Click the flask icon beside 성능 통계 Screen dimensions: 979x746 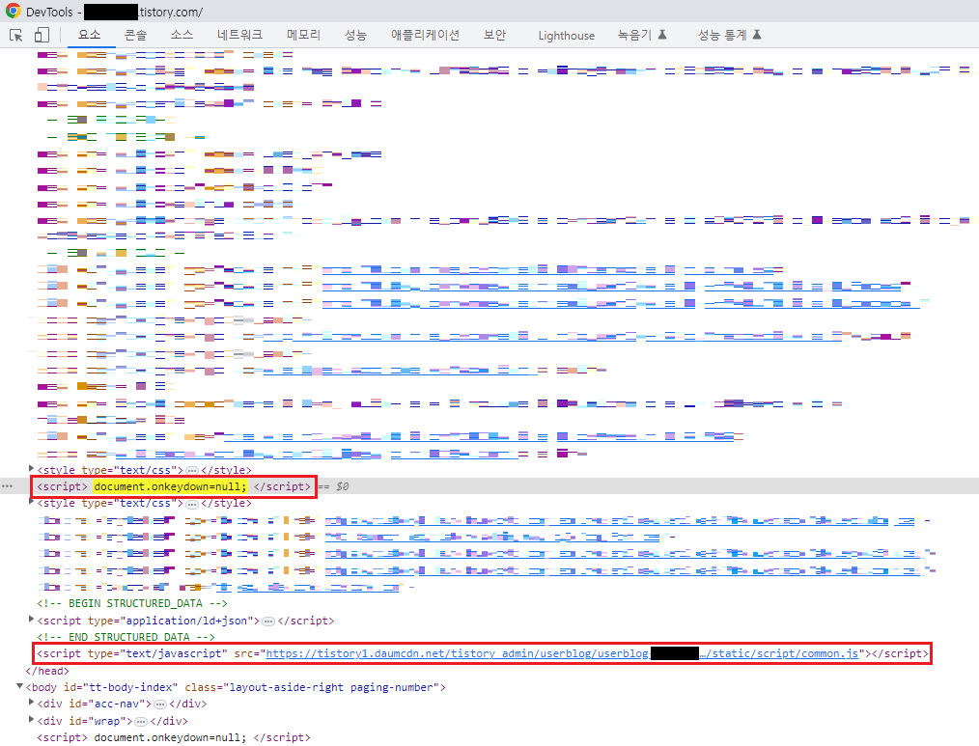point(757,35)
